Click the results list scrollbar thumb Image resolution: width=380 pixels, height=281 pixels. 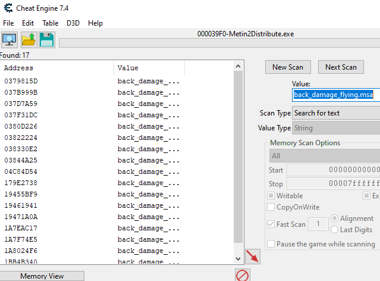(x=238, y=157)
